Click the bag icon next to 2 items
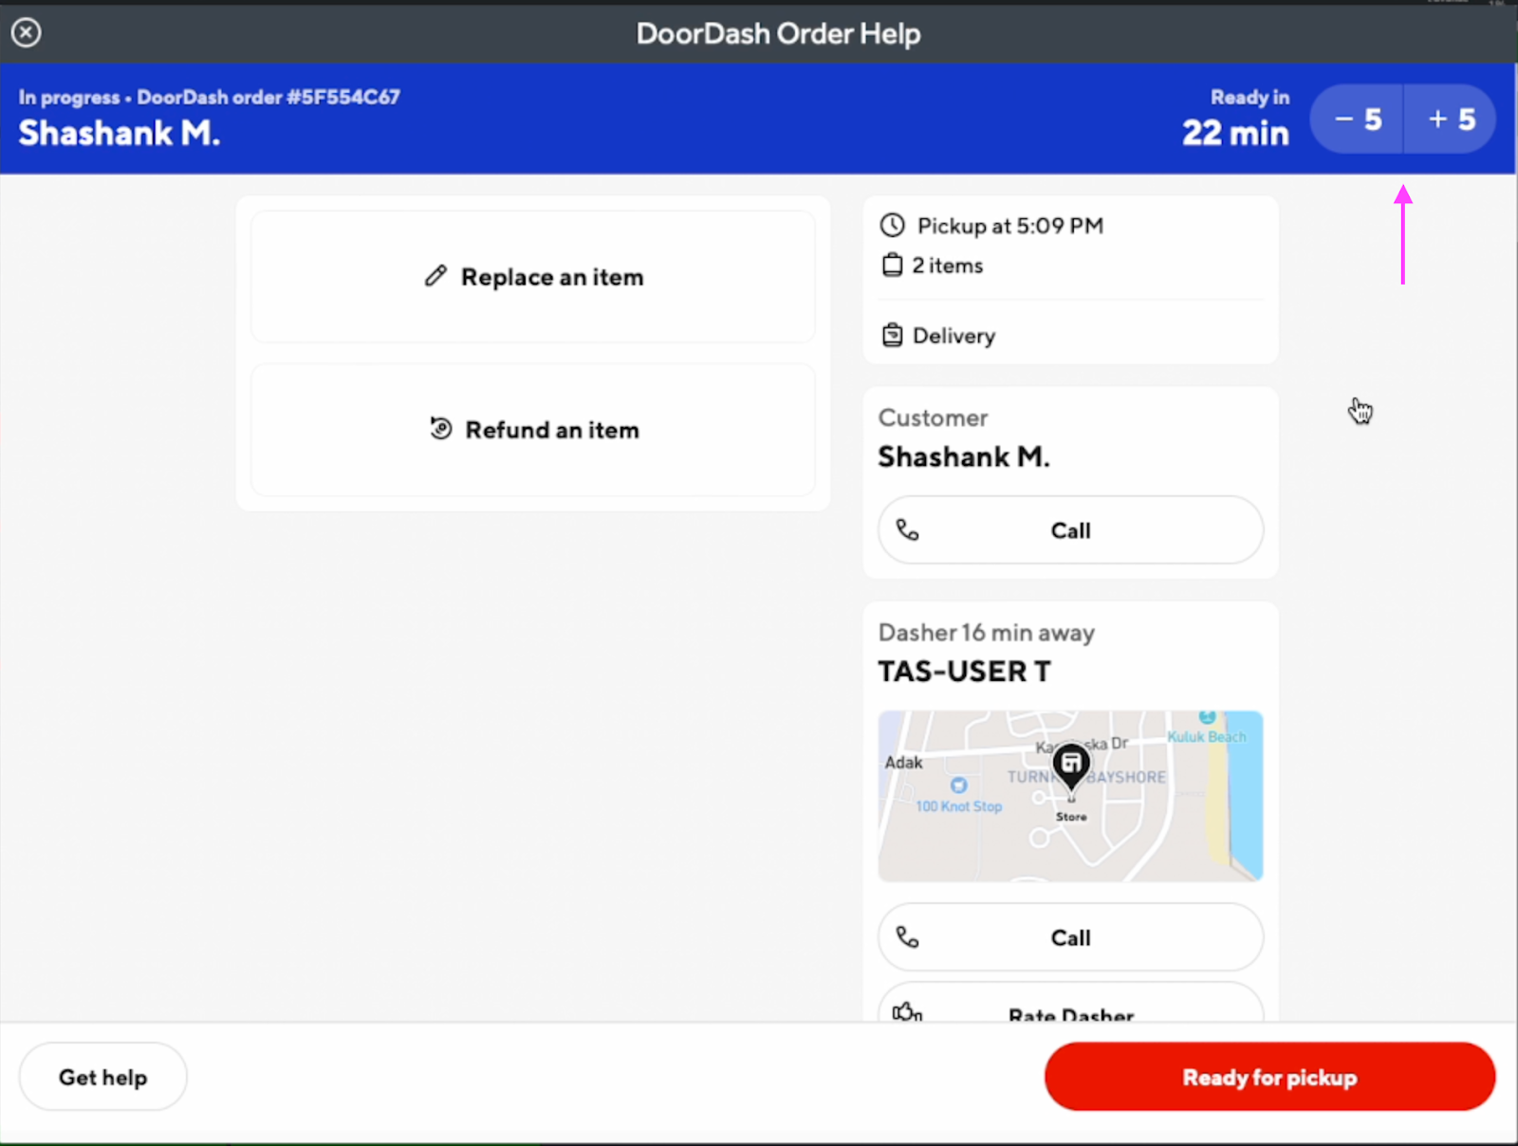The image size is (1518, 1146). click(x=893, y=265)
